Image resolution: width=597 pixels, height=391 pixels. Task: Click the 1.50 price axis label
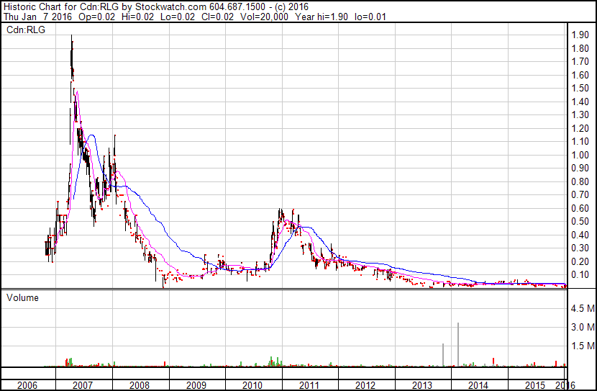[x=580, y=89]
